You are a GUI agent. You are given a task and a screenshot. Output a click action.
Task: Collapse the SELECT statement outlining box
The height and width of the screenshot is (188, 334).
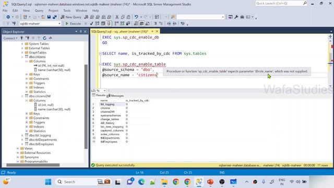click(x=100, y=53)
